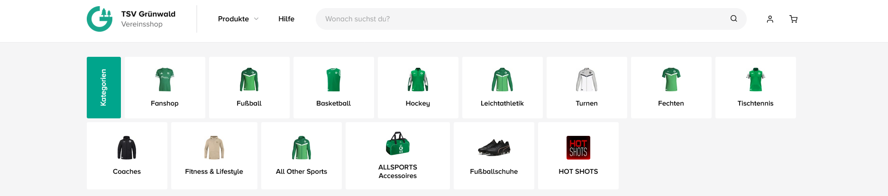
Task: Click the ALLSPORTS Accessoires bag icon
Action: (x=398, y=143)
